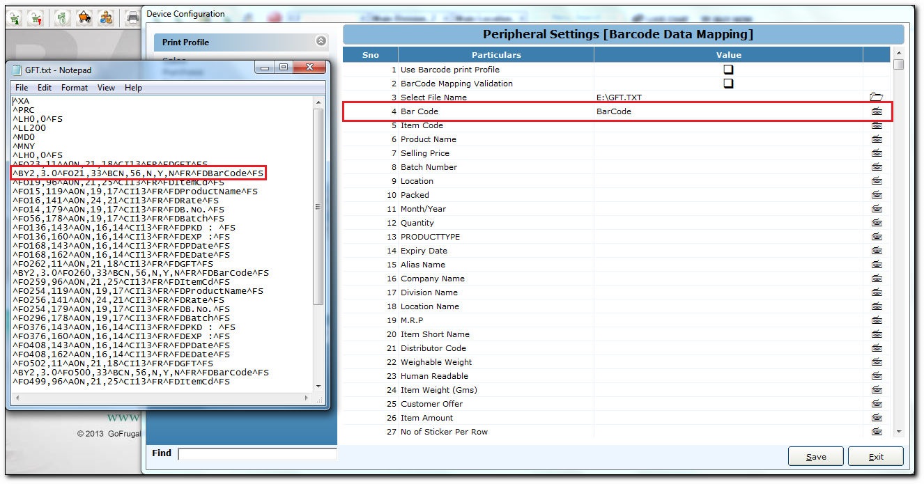The width and height of the screenshot is (924, 484).
Task: Click Notepad vertical scrollbar down arrow
Action: [318, 387]
